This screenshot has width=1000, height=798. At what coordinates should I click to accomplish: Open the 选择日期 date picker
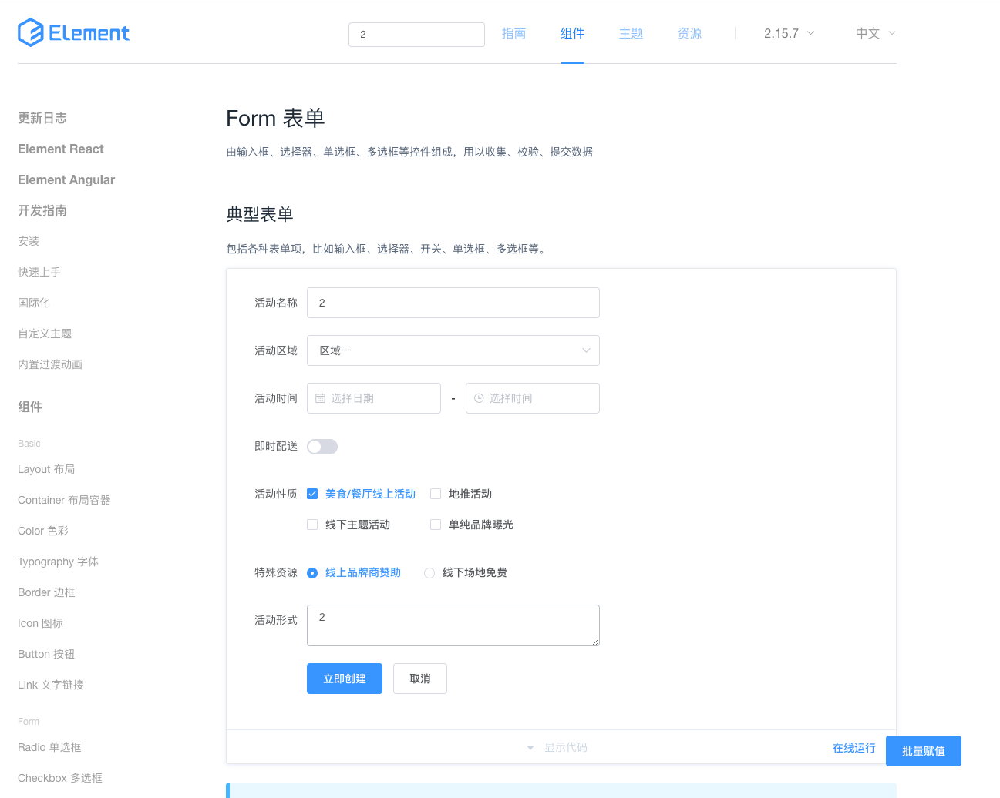tap(374, 398)
